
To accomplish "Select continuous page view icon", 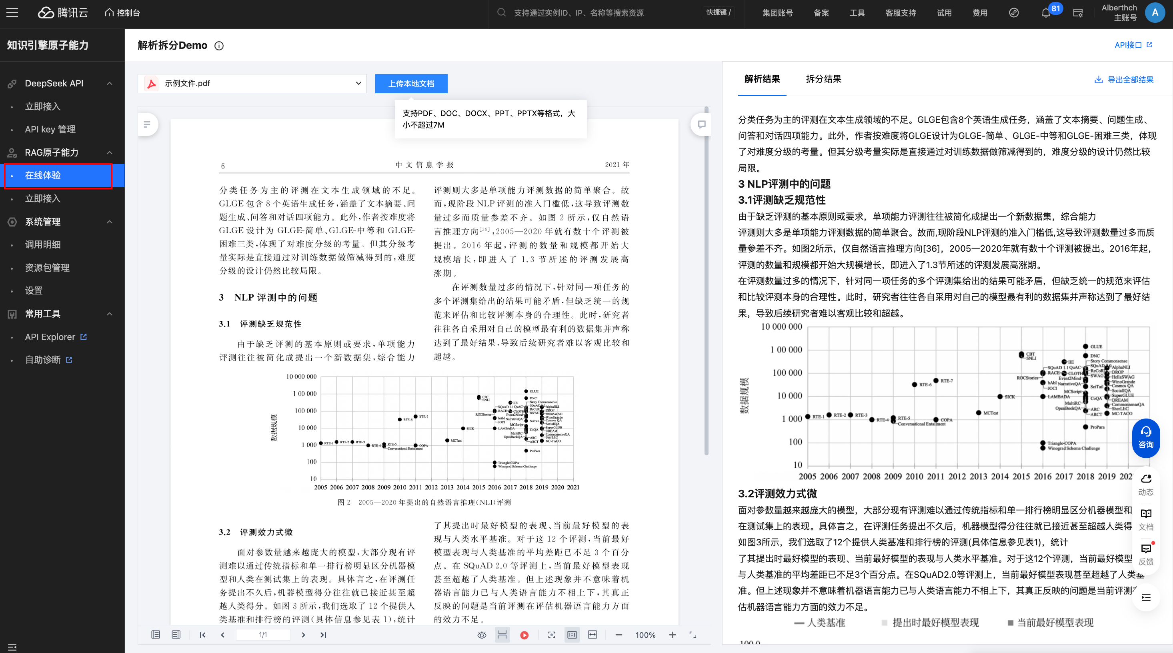I will (x=176, y=634).
